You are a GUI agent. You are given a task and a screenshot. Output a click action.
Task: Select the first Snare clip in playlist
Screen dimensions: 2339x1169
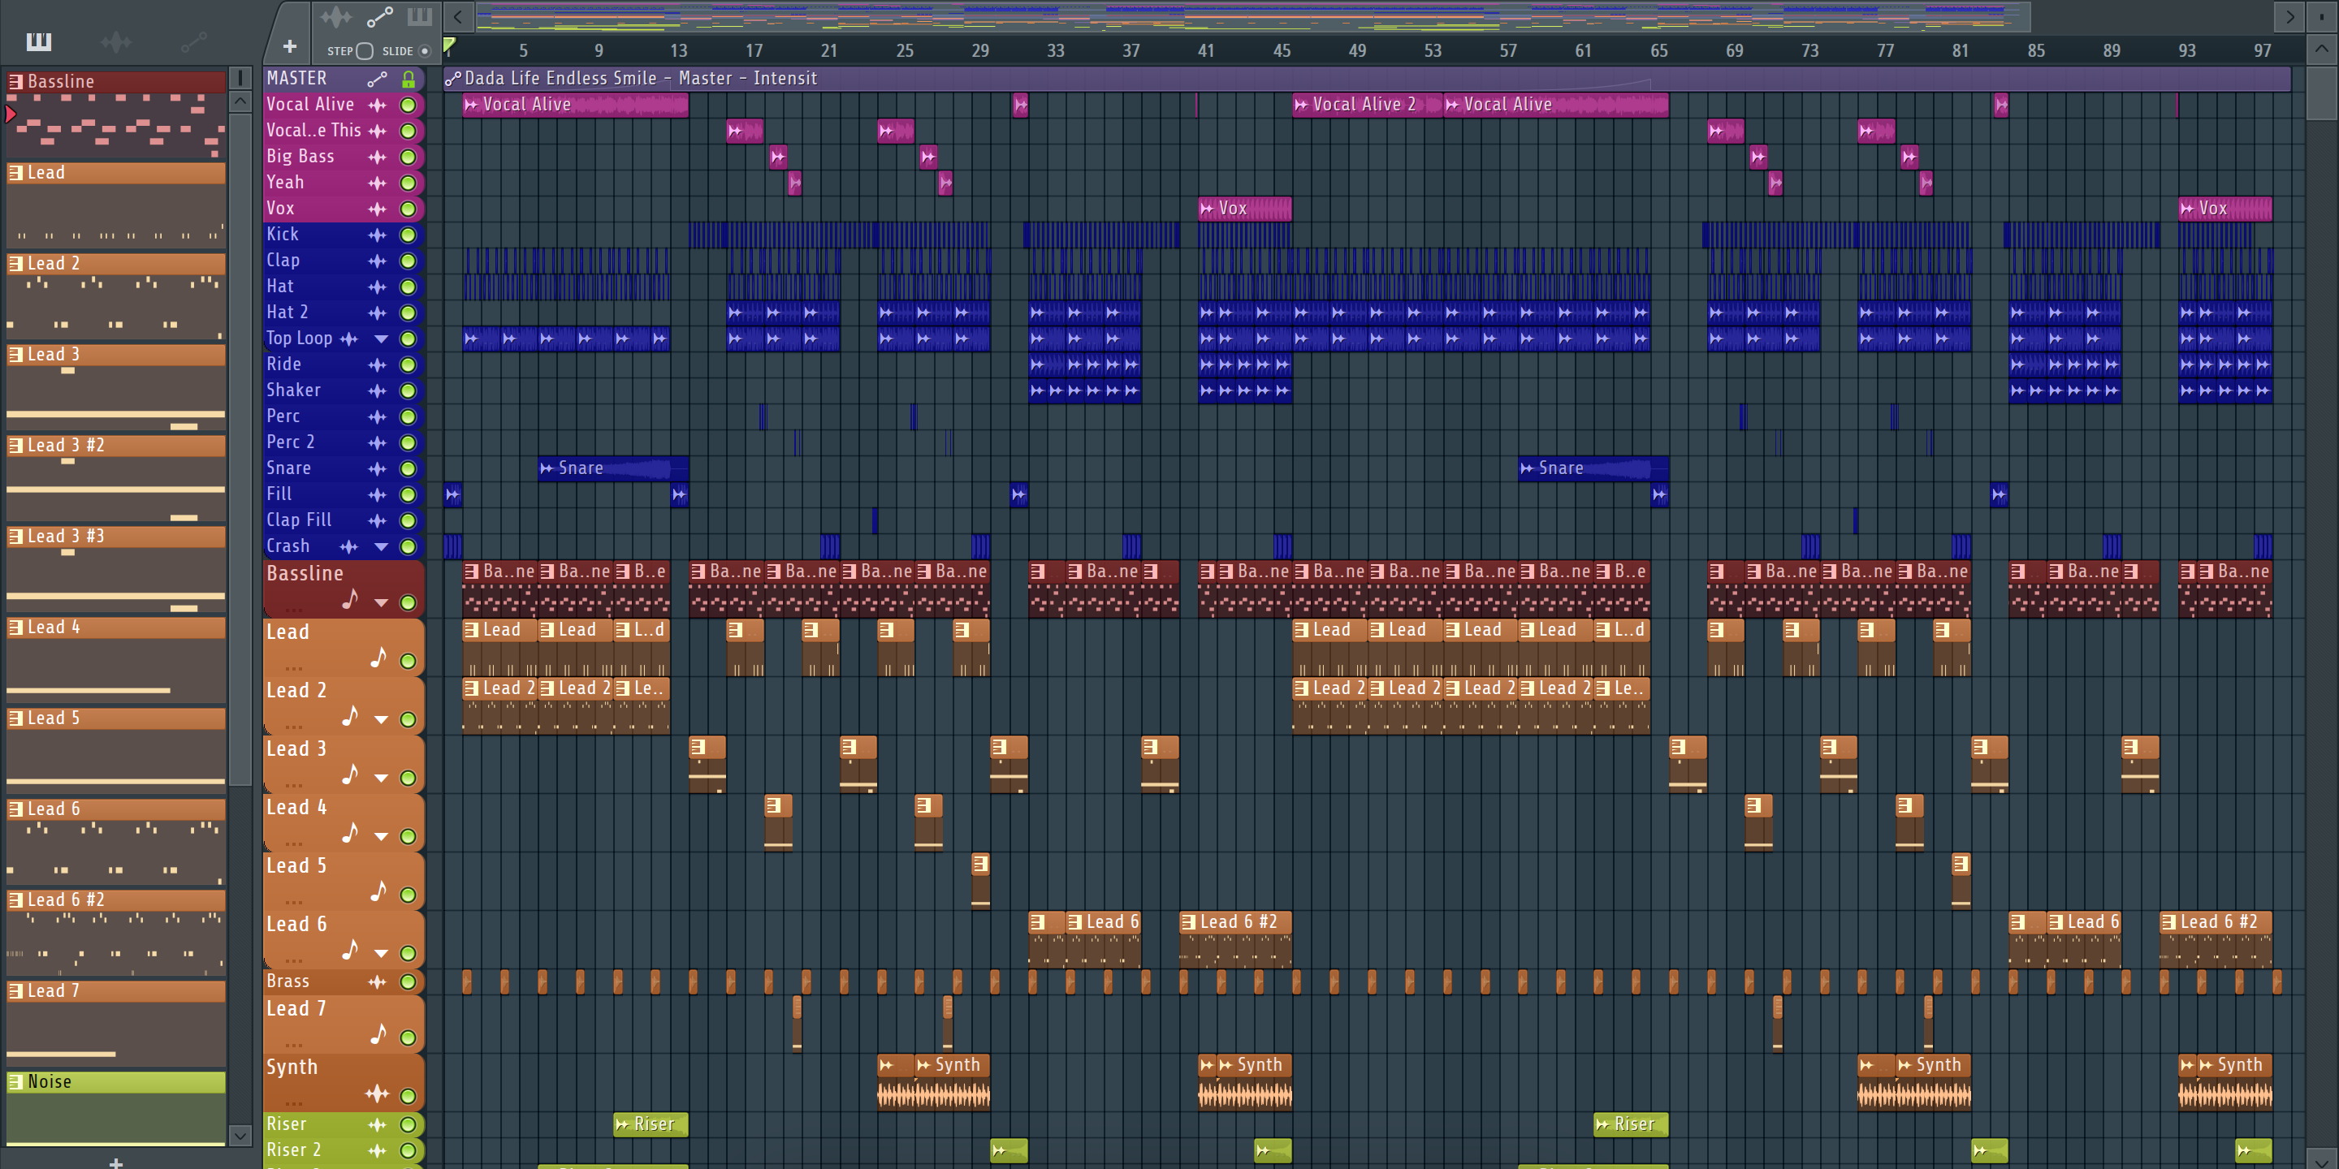click(x=613, y=469)
